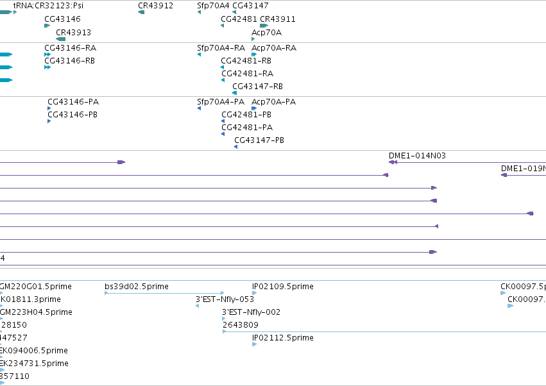Select protein label CG43147-PB
The width and height of the screenshot is (546, 386).
click(259, 140)
